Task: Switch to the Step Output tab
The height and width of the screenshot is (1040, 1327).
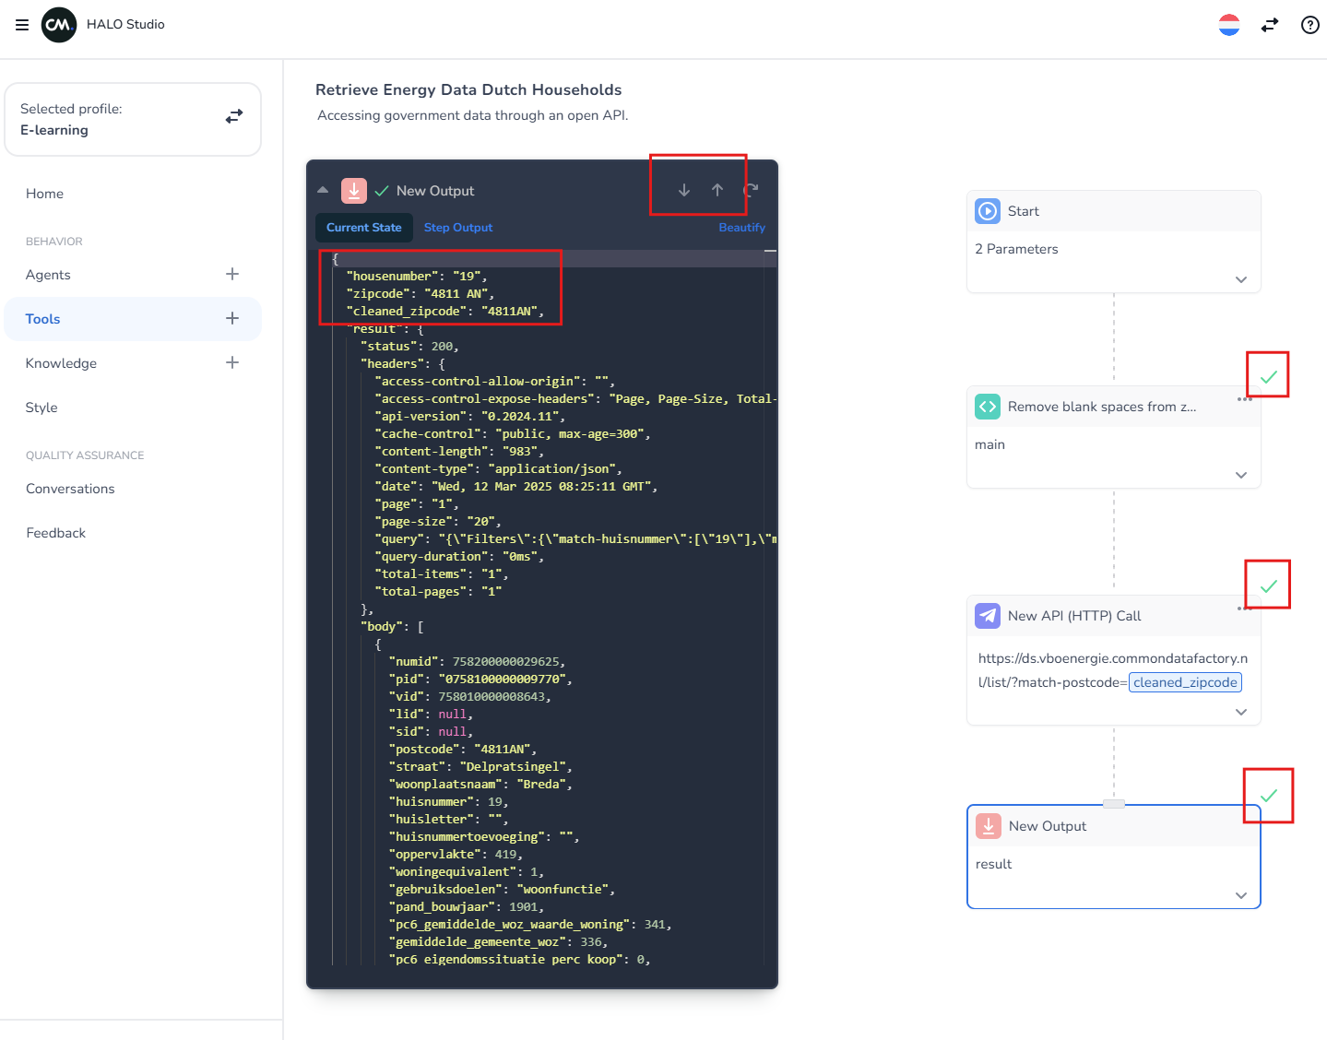Action: coord(458,228)
